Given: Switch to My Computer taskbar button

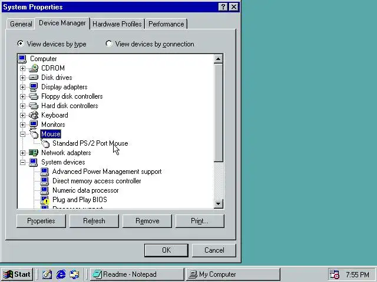Looking at the screenshot, I should pos(233,274).
